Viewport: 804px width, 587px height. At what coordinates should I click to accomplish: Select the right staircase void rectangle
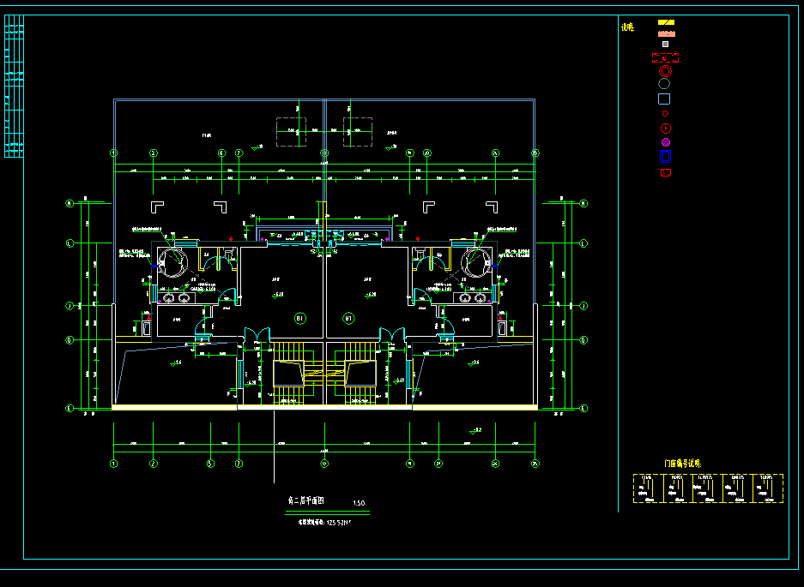[360, 374]
